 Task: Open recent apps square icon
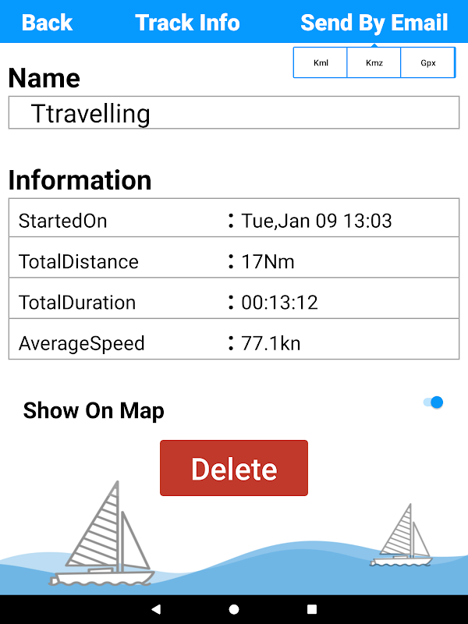pos(312,609)
